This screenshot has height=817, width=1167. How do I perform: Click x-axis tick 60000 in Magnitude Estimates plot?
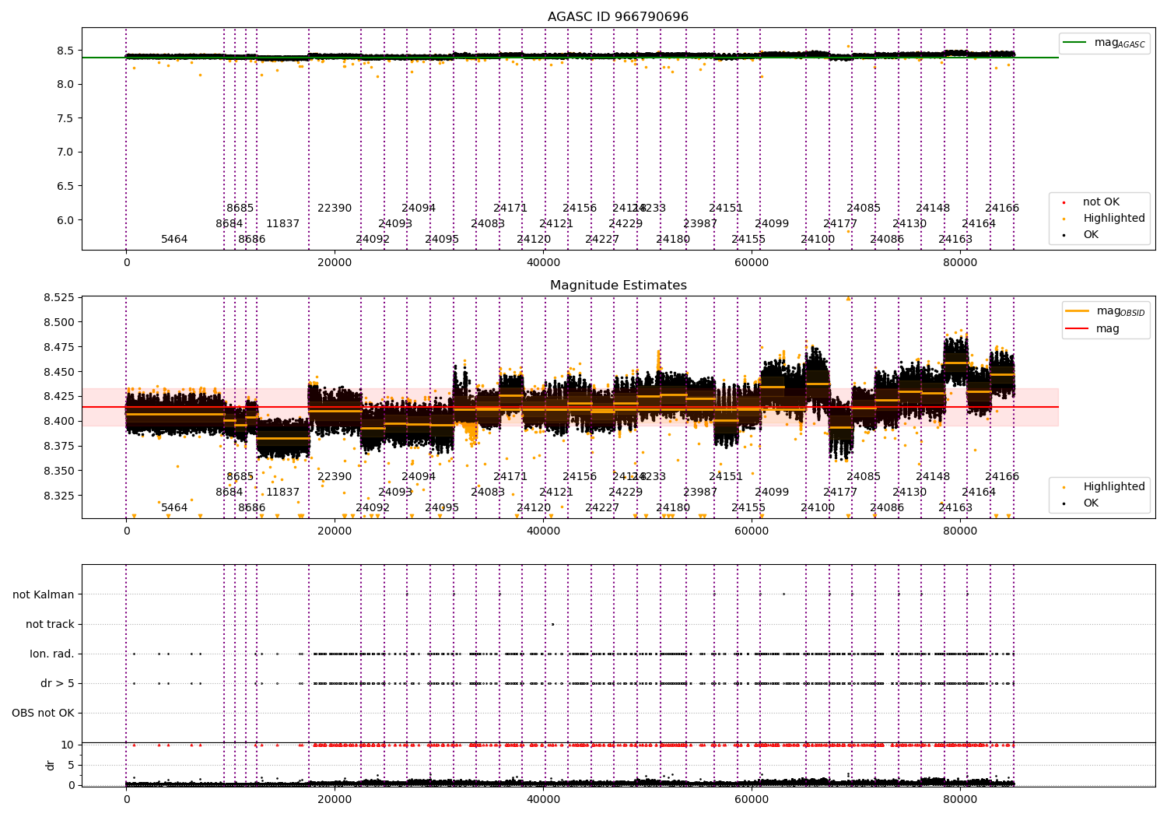[x=752, y=531]
